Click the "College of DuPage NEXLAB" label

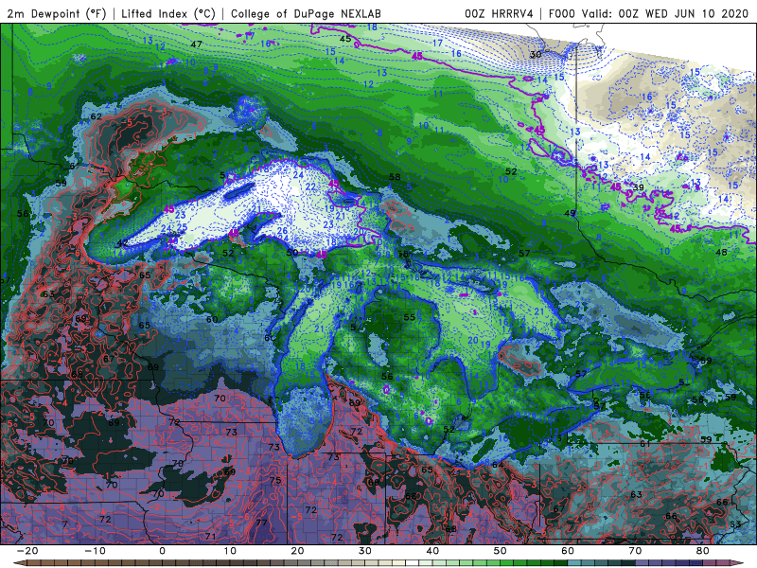pos(306,13)
